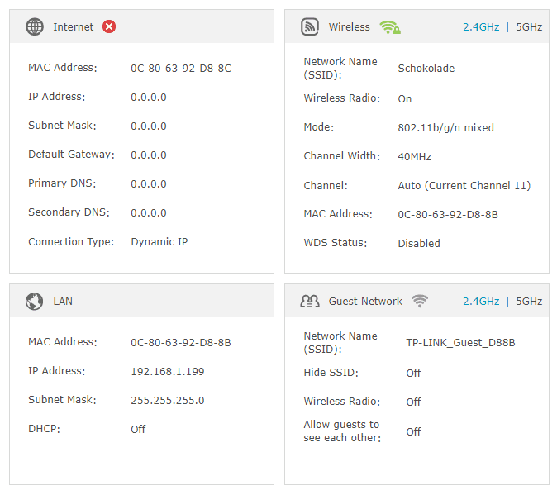This screenshot has height=495, width=557.
Task: Click the LAN earth globe icon
Action: pyautogui.click(x=35, y=301)
